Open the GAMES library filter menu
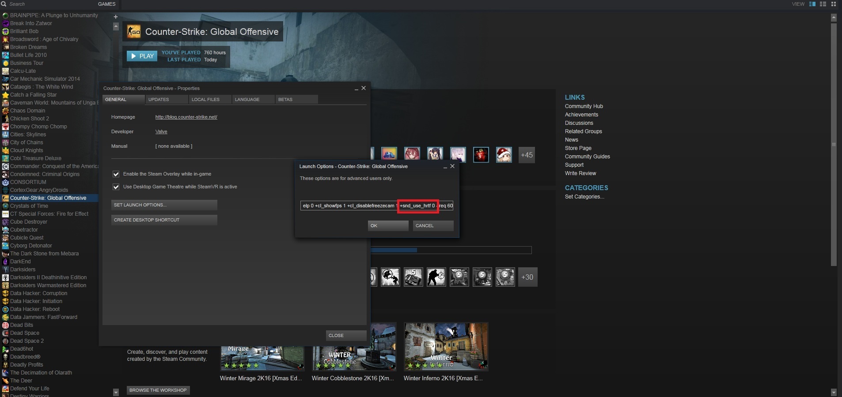Screen dimensions: 842x397 [x=106, y=4]
